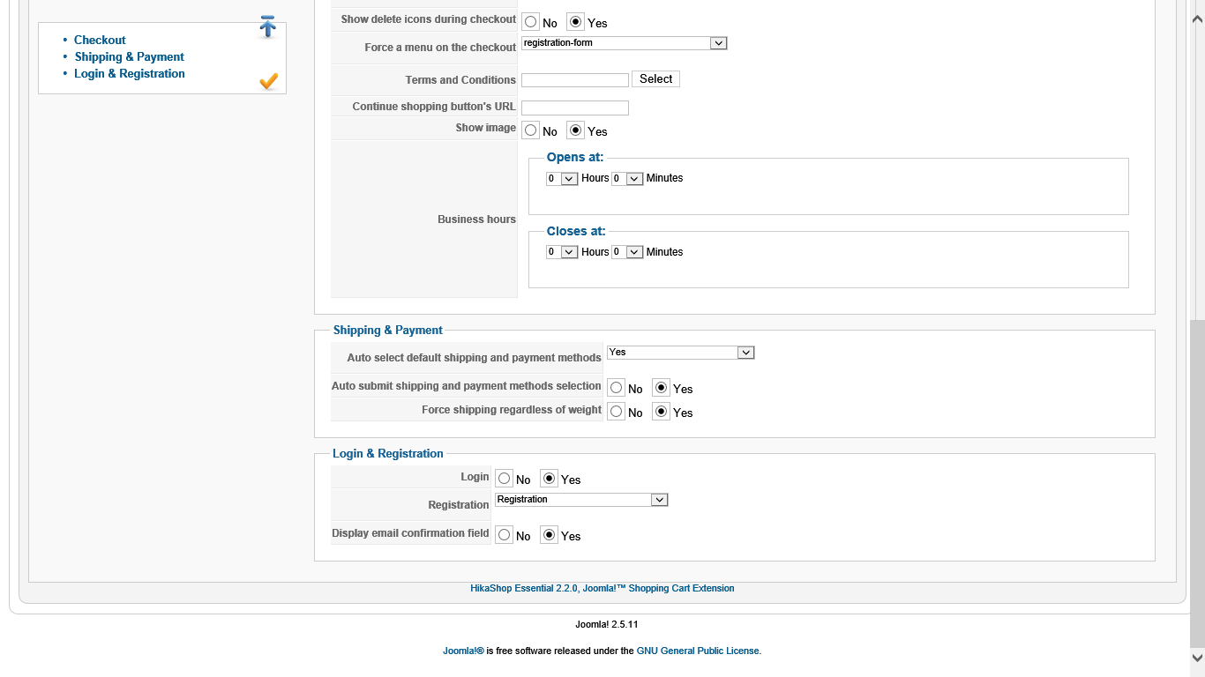
Task: Select Yes for Display email confirmation field
Action: (550, 535)
